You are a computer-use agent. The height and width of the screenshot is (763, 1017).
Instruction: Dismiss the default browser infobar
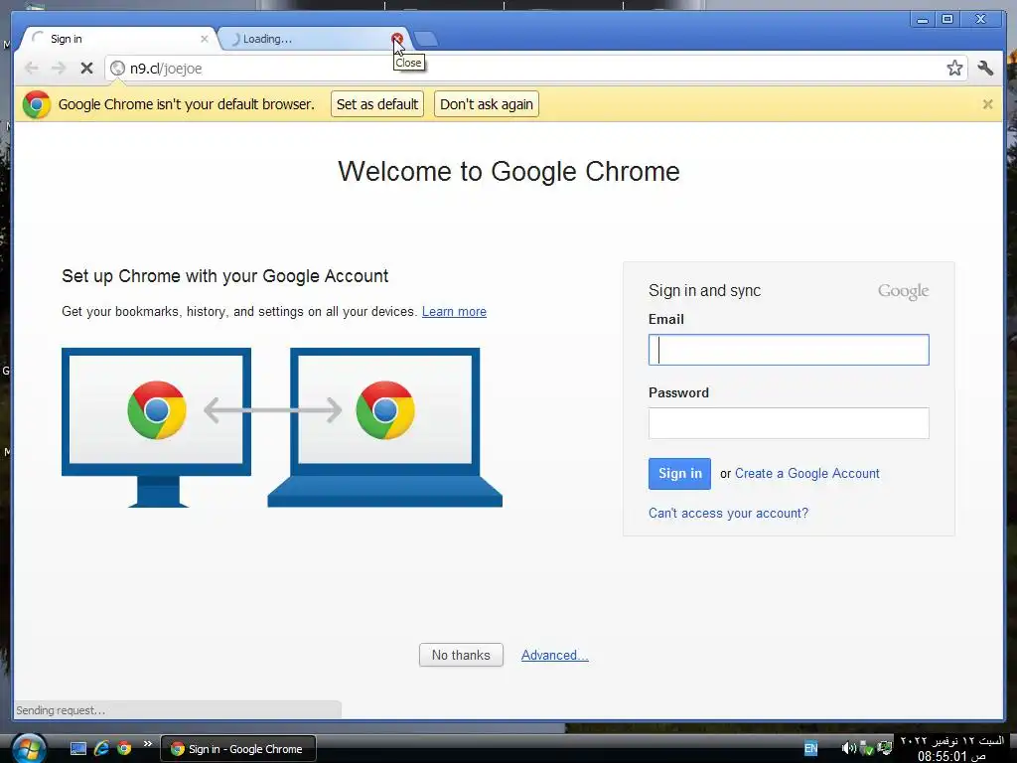[987, 103]
